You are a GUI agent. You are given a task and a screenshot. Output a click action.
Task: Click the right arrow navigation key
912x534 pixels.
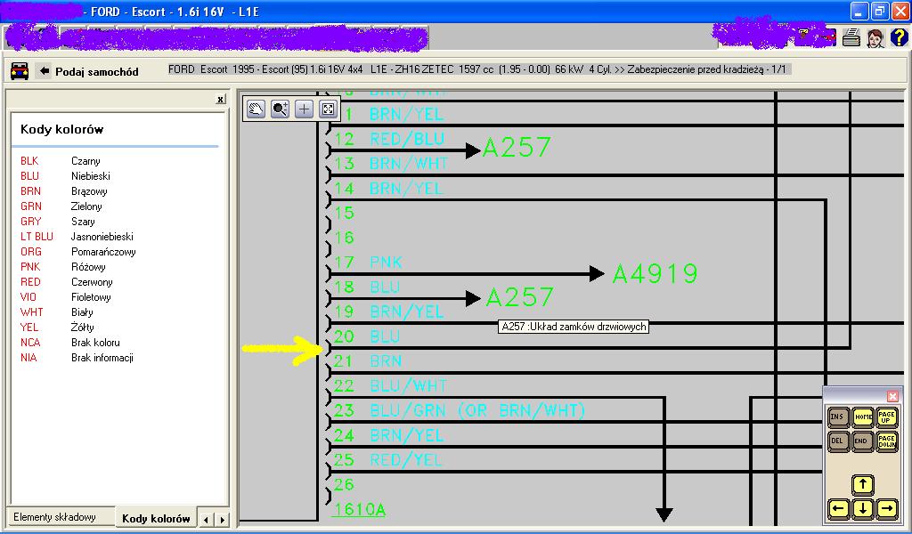(x=886, y=509)
